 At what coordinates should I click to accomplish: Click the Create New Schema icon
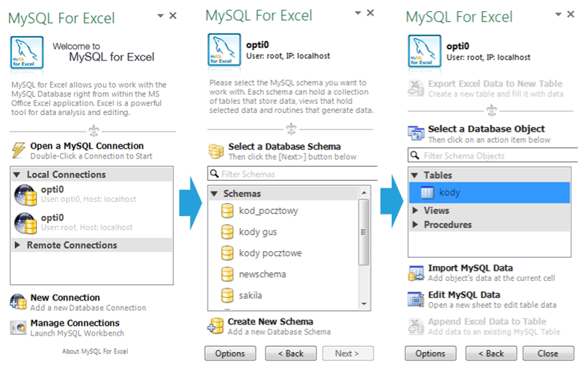tap(216, 326)
